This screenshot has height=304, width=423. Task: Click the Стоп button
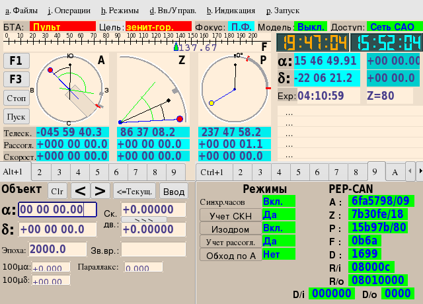[x=16, y=98]
